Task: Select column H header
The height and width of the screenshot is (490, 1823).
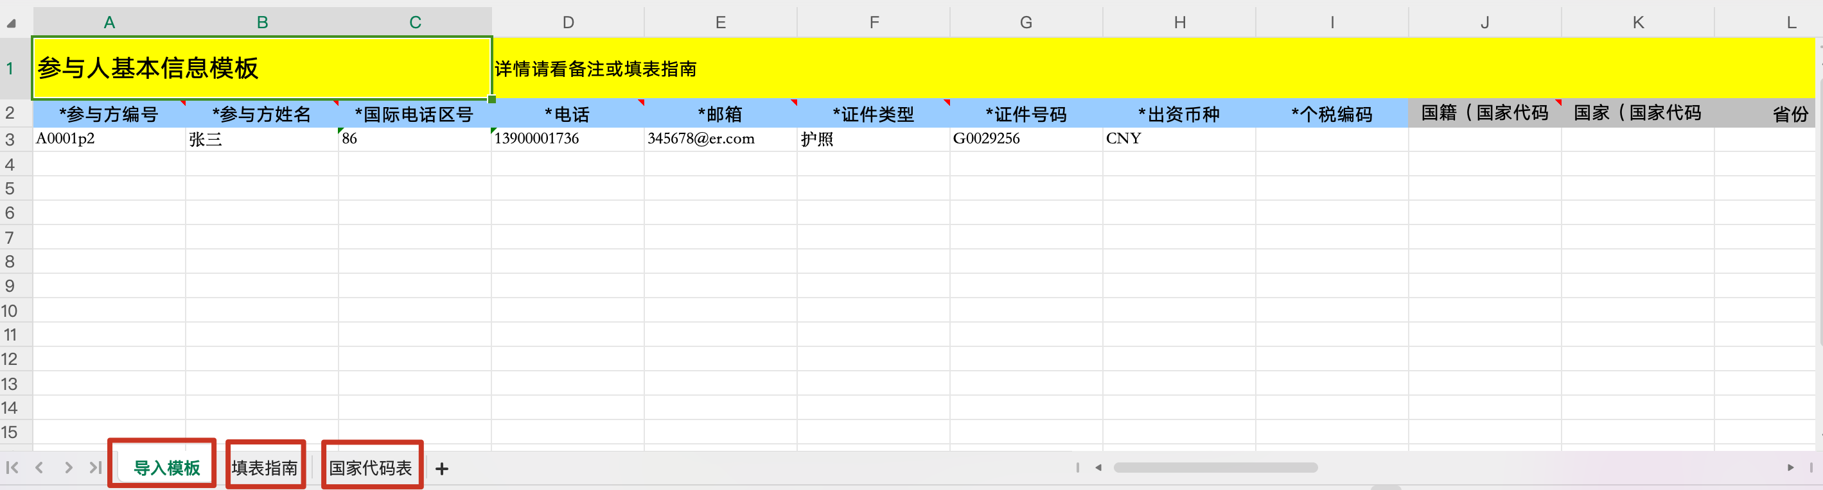Action: (1179, 22)
